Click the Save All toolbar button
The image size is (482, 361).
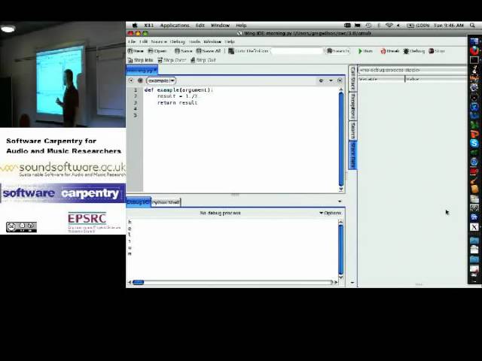pos(209,51)
